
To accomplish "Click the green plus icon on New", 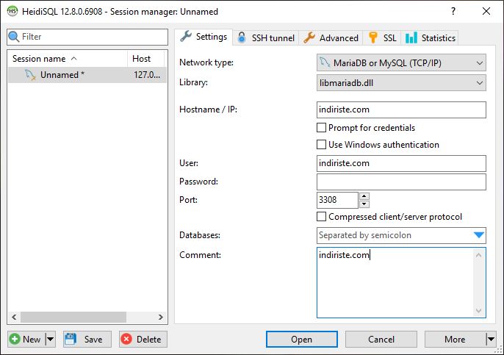I will pyautogui.click(x=15, y=339).
